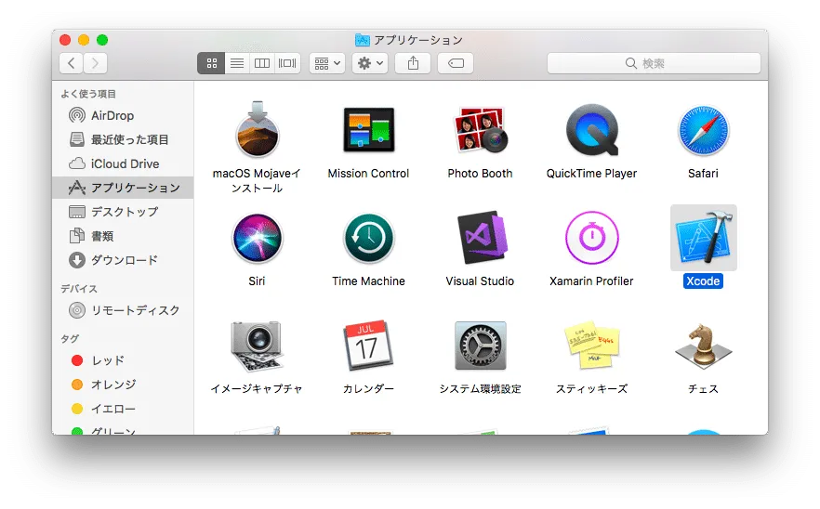Screen dimensions: 820x509
Task: Click the Safari name label
Action: click(x=704, y=174)
